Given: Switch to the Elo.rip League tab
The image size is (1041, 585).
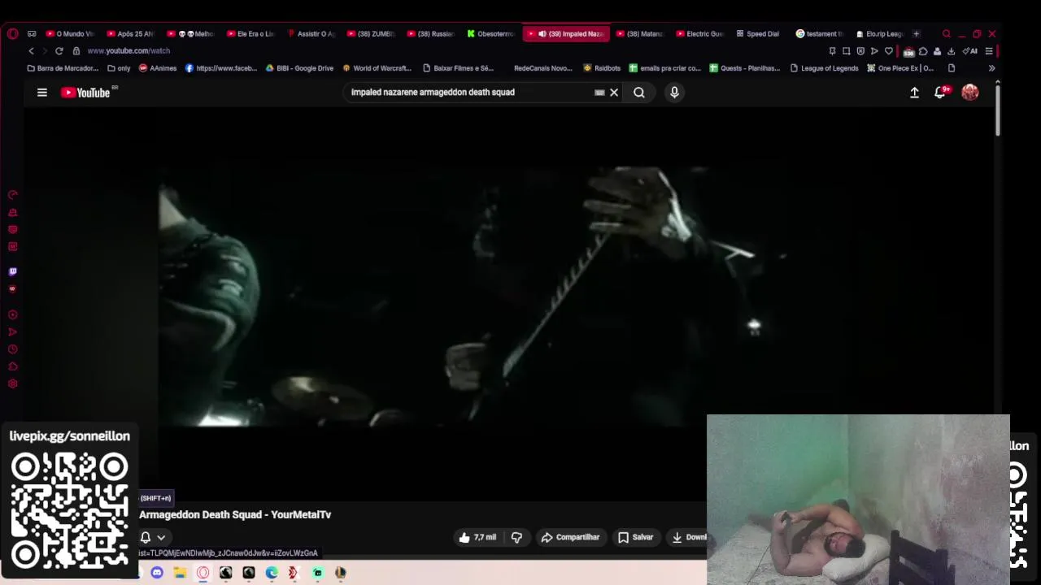Looking at the screenshot, I should pos(880,34).
